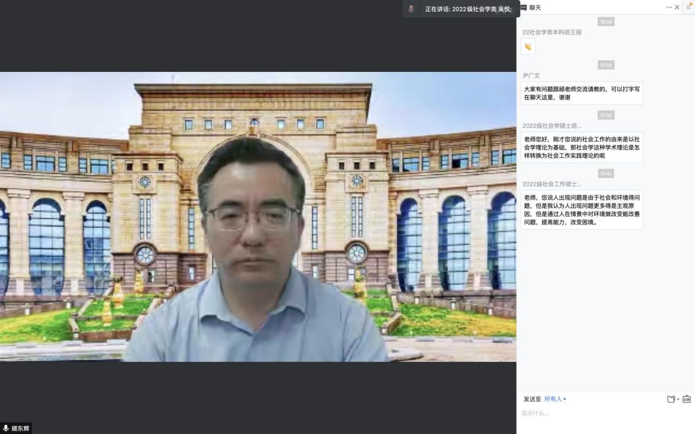Expand the arrow beside the folder icon

[x=678, y=400]
